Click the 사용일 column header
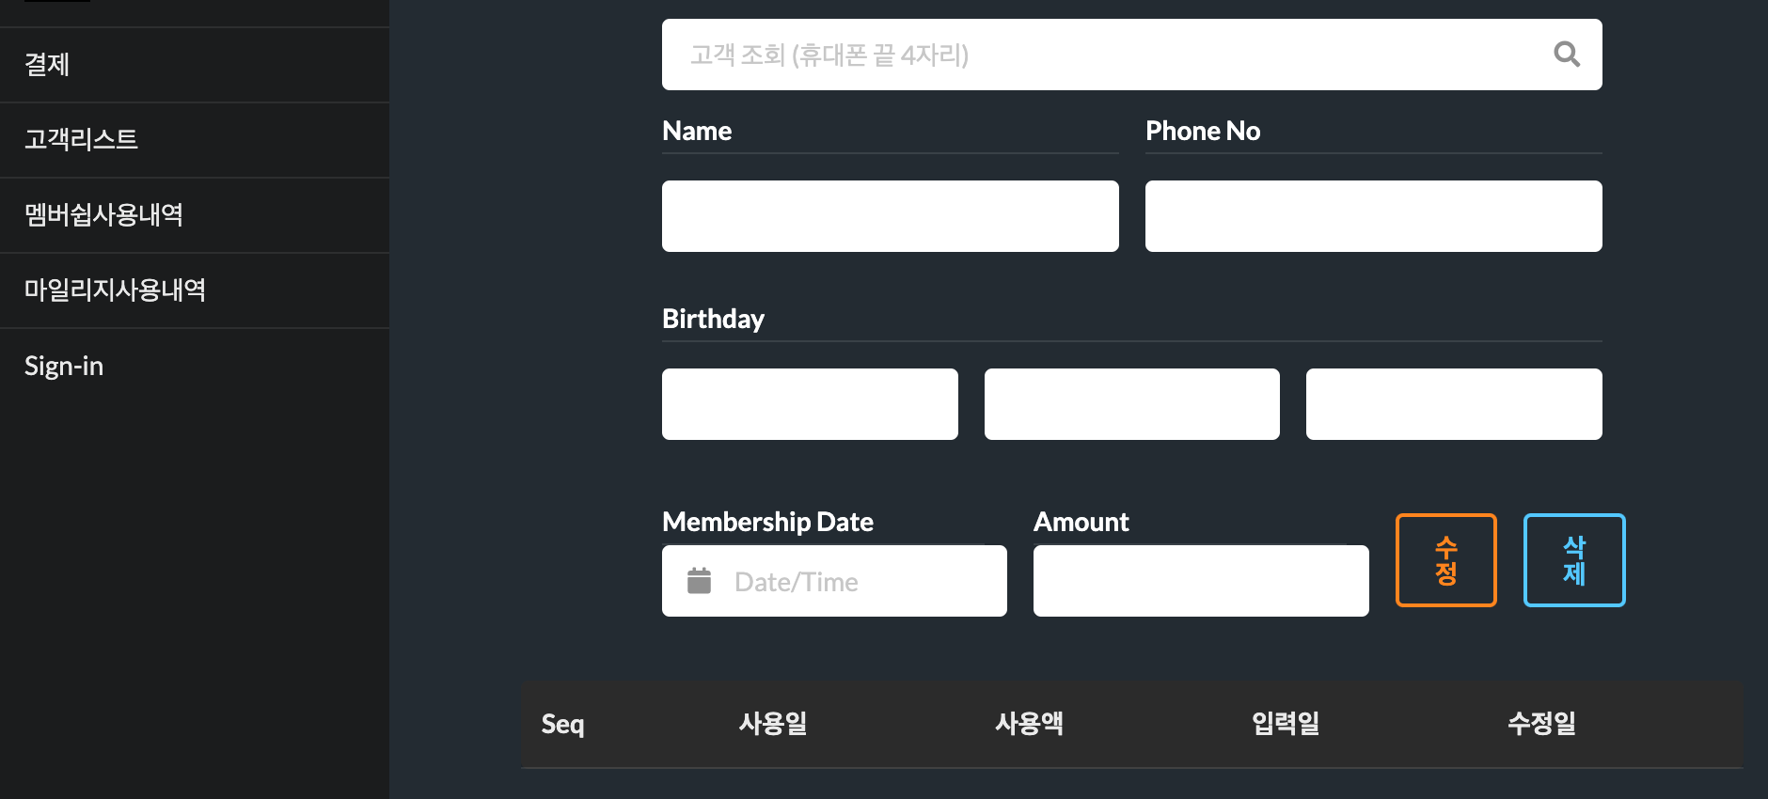Image resolution: width=1768 pixels, height=799 pixels. (773, 723)
